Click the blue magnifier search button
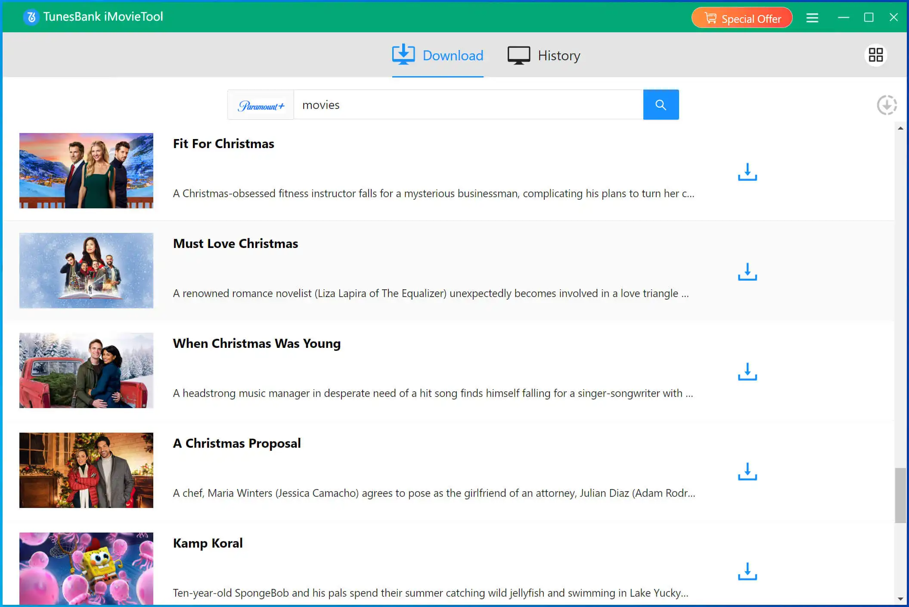 coord(661,105)
